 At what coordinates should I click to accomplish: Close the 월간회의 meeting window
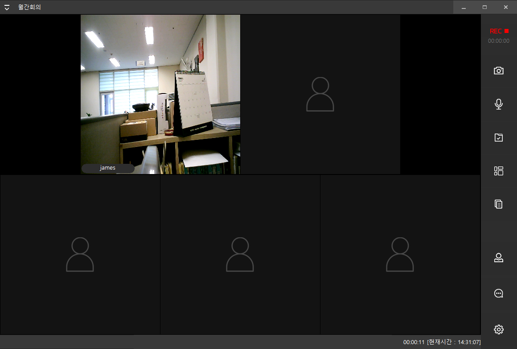506,7
